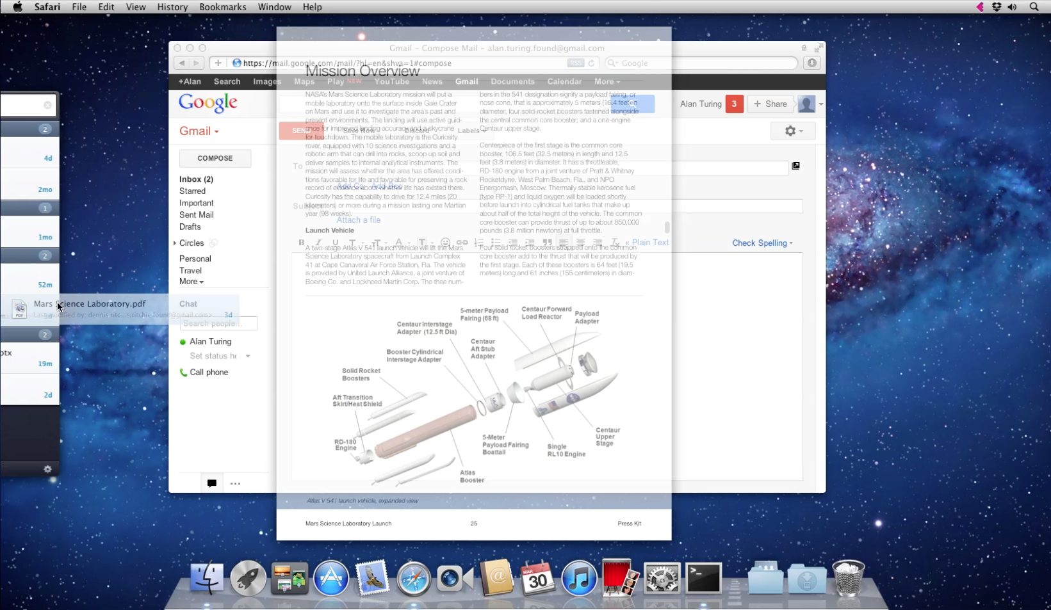Reload the page in Safari's address bar

[591, 63]
